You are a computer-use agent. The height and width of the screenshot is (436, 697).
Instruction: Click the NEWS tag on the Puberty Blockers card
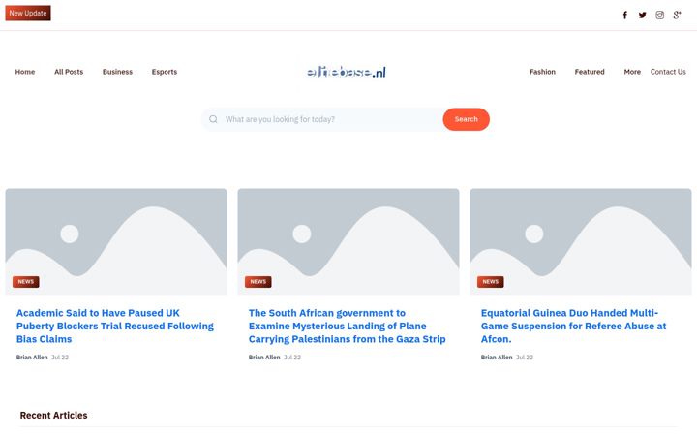(26, 282)
